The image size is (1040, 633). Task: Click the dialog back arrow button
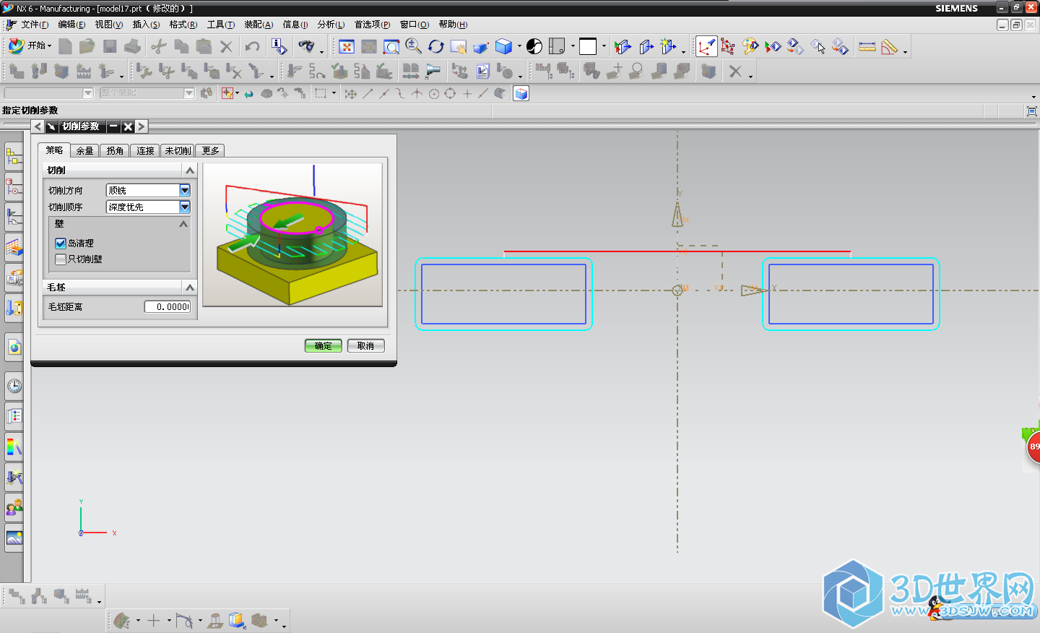click(x=38, y=126)
